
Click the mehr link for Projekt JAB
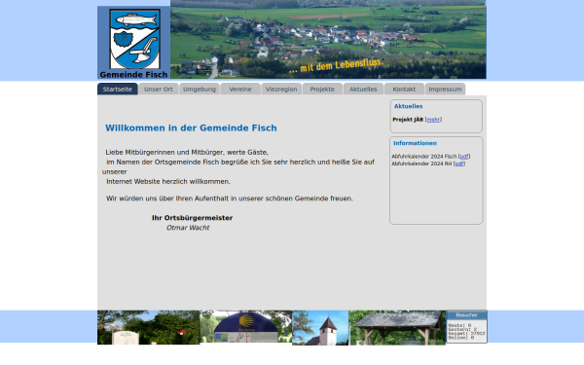click(x=433, y=120)
